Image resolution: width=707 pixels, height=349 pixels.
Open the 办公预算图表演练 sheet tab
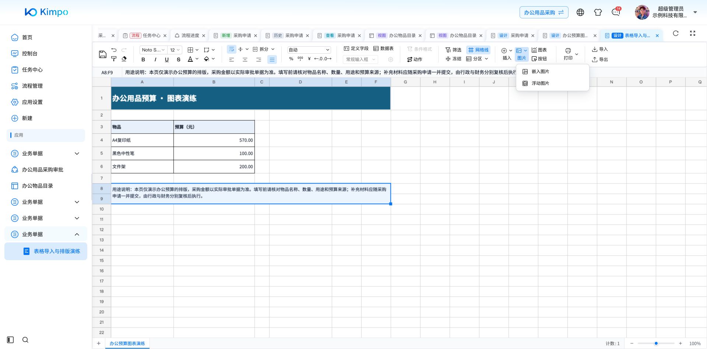pos(127,343)
